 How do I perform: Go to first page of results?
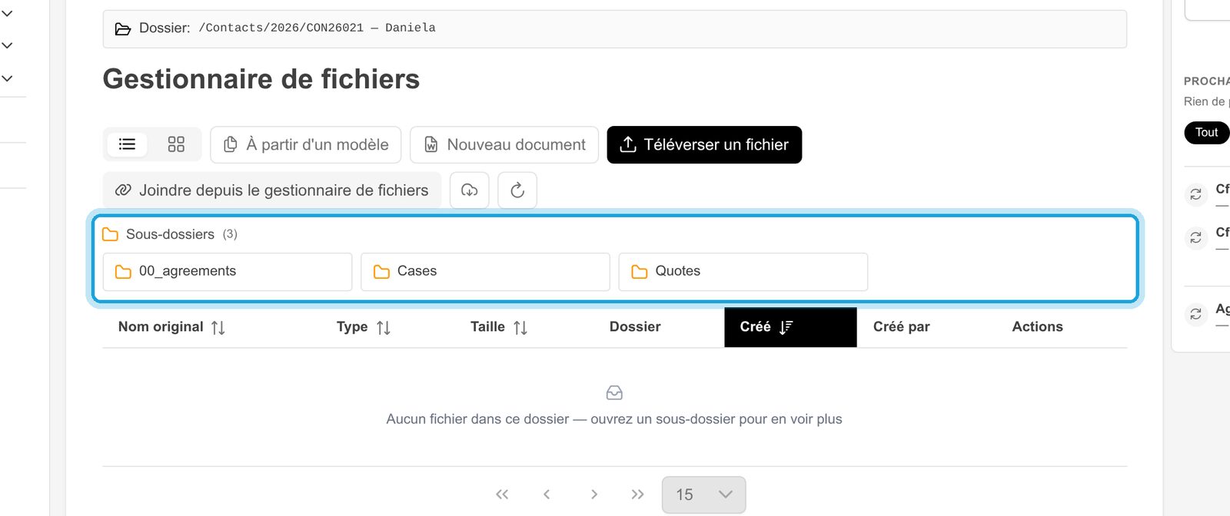coord(502,495)
